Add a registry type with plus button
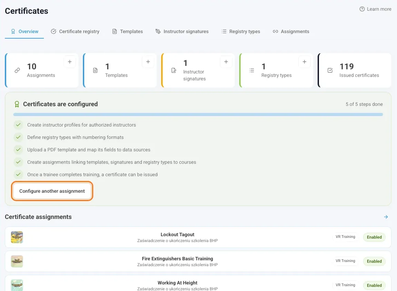Screen dimensions: 397x291 304,62
